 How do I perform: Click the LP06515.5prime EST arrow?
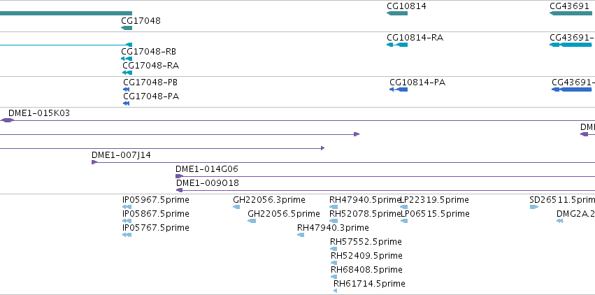pos(404,221)
